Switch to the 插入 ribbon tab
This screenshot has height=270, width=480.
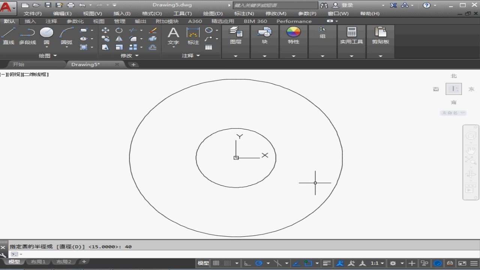pos(30,21)
